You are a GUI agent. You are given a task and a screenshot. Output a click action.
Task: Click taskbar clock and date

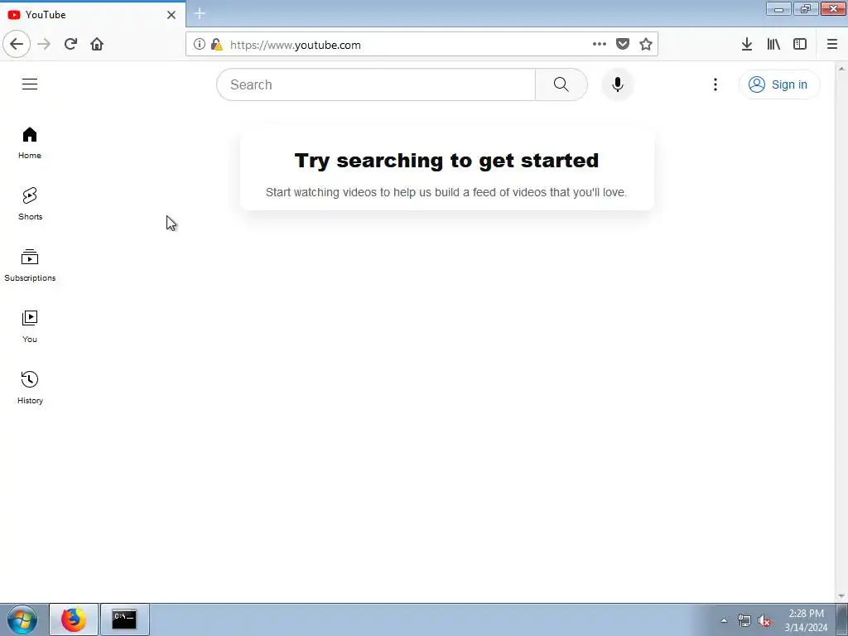(x=806, y=620)
